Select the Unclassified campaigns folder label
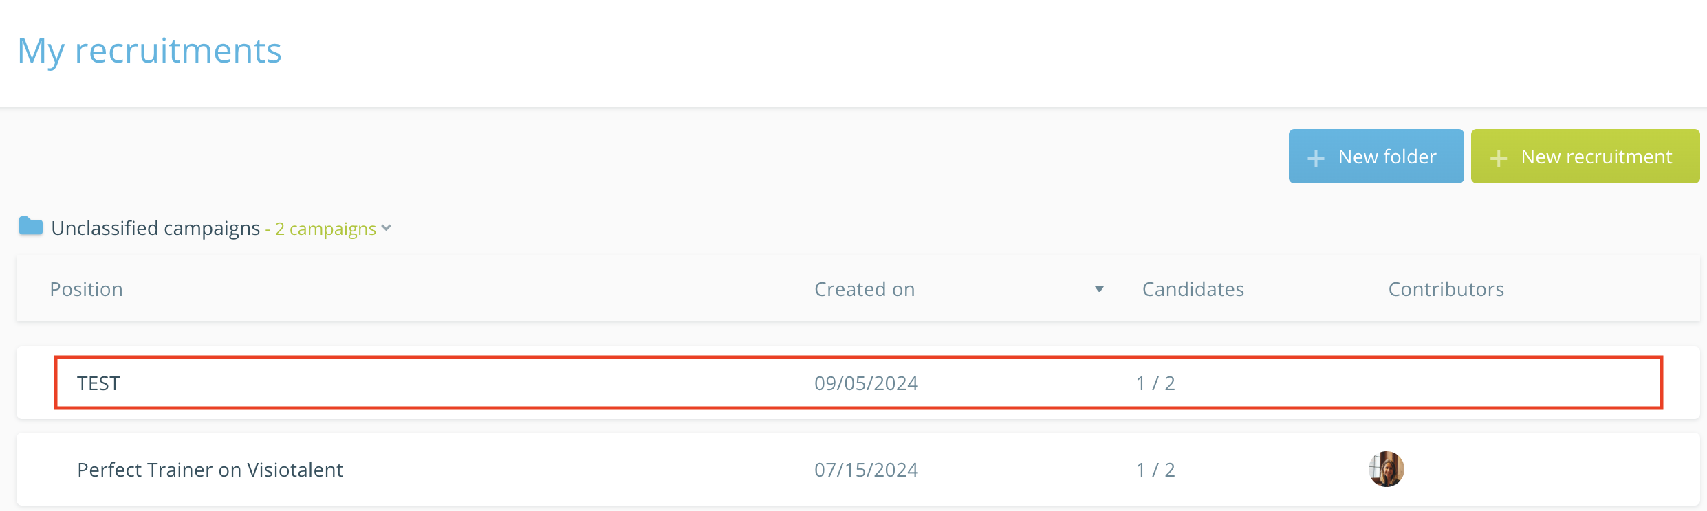Viewport: 1707px width, 511px height. coord(155,228)
